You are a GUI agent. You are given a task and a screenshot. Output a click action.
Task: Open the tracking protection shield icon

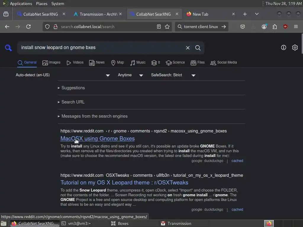(x=47, y=27)
